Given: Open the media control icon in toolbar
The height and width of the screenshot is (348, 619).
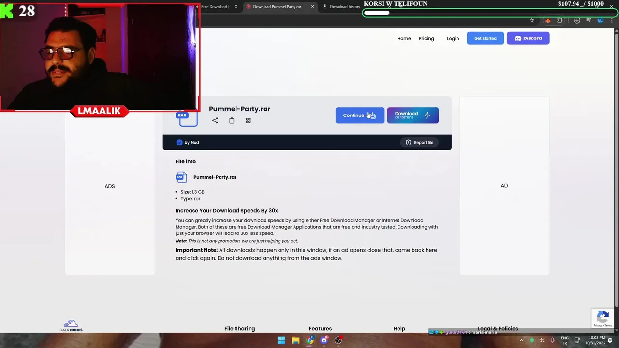Looking at the screenshot, I should point(589,20).
